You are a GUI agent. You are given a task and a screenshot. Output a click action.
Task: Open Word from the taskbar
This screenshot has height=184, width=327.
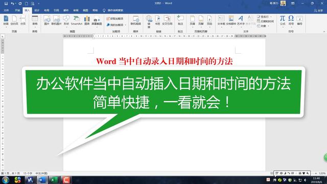coord(42,180)
